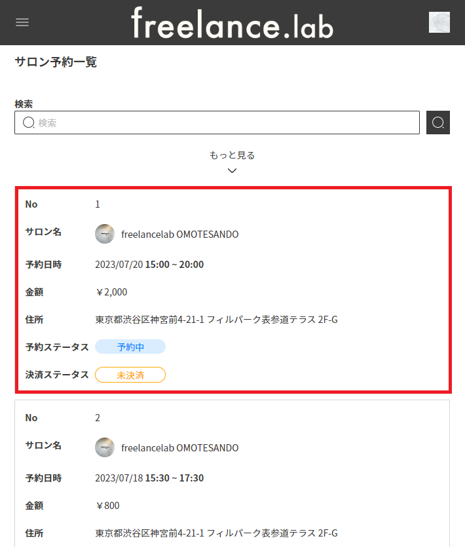Click the ¥2,000 amount in first reservation
The image size is (465, 547).
(x=111, y=292)
